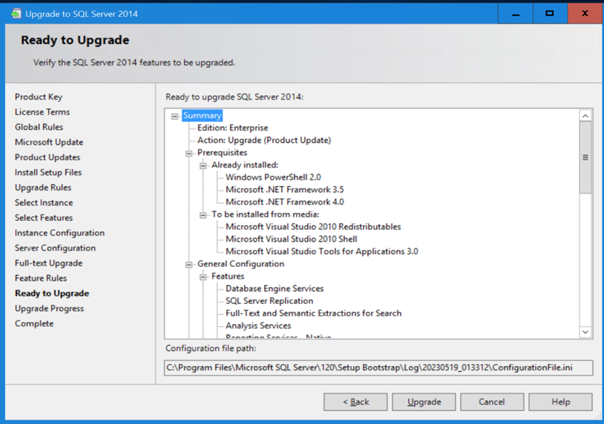Screen dimensions: 604x424
Task: Collapse 'To be installed from media:' node
Action: pos(203,215)
